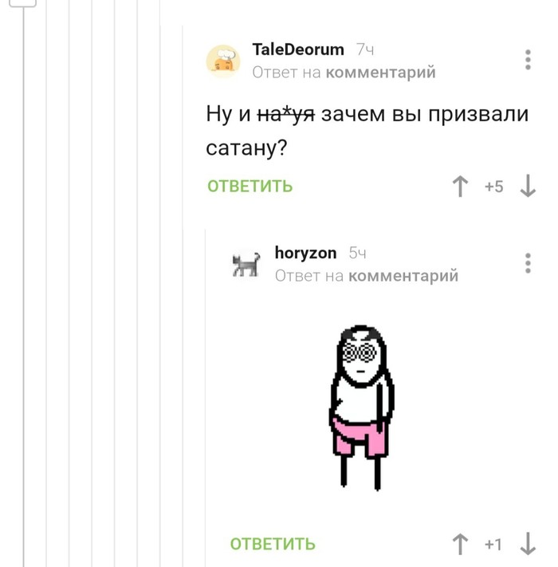Click the +1 rating of horyzon's comment
Viewport: 558px width, 567px height.
(493, 544)
